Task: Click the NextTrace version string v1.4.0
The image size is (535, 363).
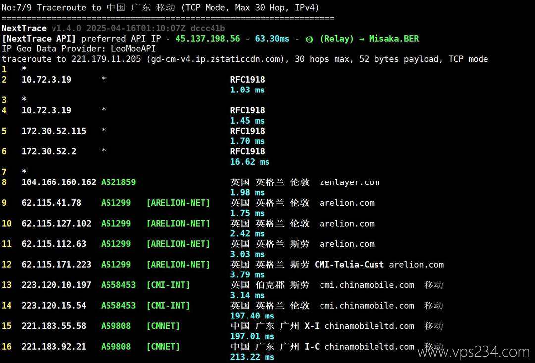Action: pyautogui.click(x=66, y=28)
